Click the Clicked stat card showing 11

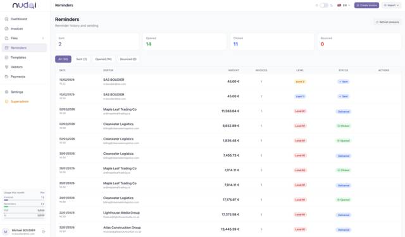click(272, 42)
